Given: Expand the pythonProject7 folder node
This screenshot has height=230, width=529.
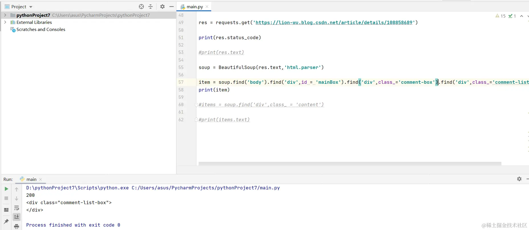Looking at the screenshot, I should click(x=5, y=15).
